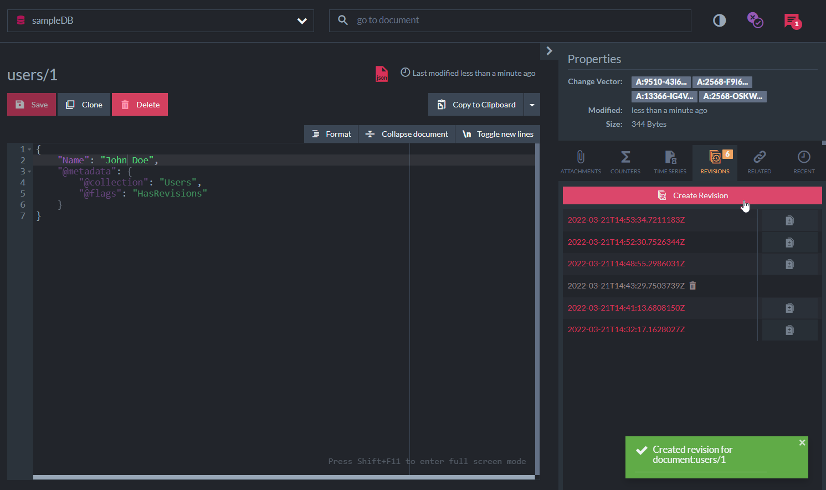
Task: Compare revision 14:41:13 with its icon
Action: (x=790, y=308)
